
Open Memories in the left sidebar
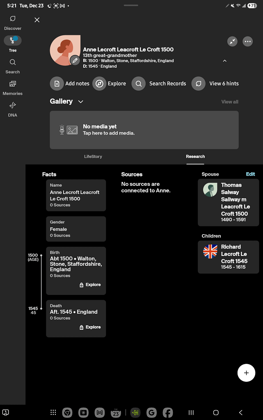click(13, 88)
